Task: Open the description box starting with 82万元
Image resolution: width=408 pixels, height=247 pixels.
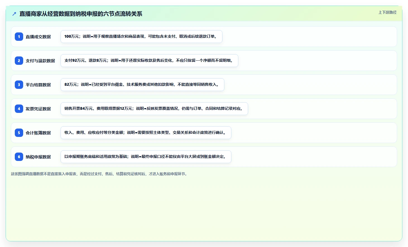Action: (x=142, y=85)
